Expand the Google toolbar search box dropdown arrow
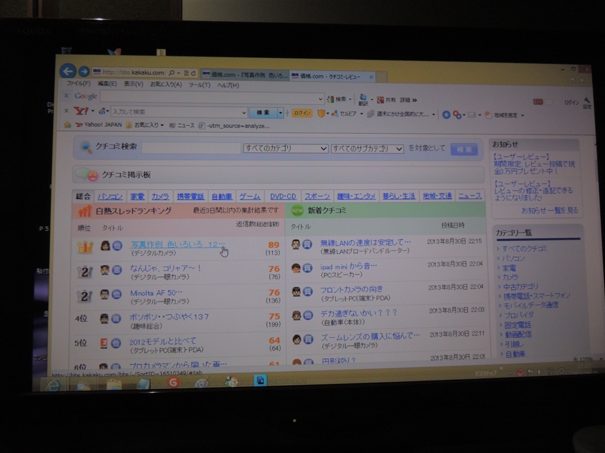Screen dimensions: 605x453 click(320, 99)
